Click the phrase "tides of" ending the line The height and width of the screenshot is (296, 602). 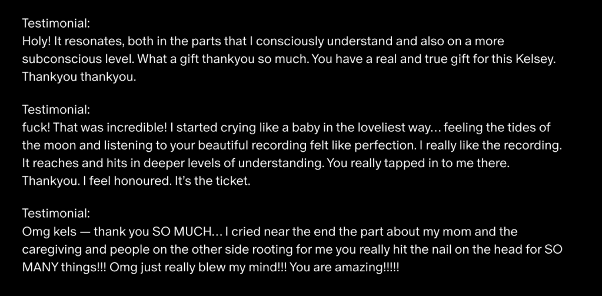pos(530,128)
